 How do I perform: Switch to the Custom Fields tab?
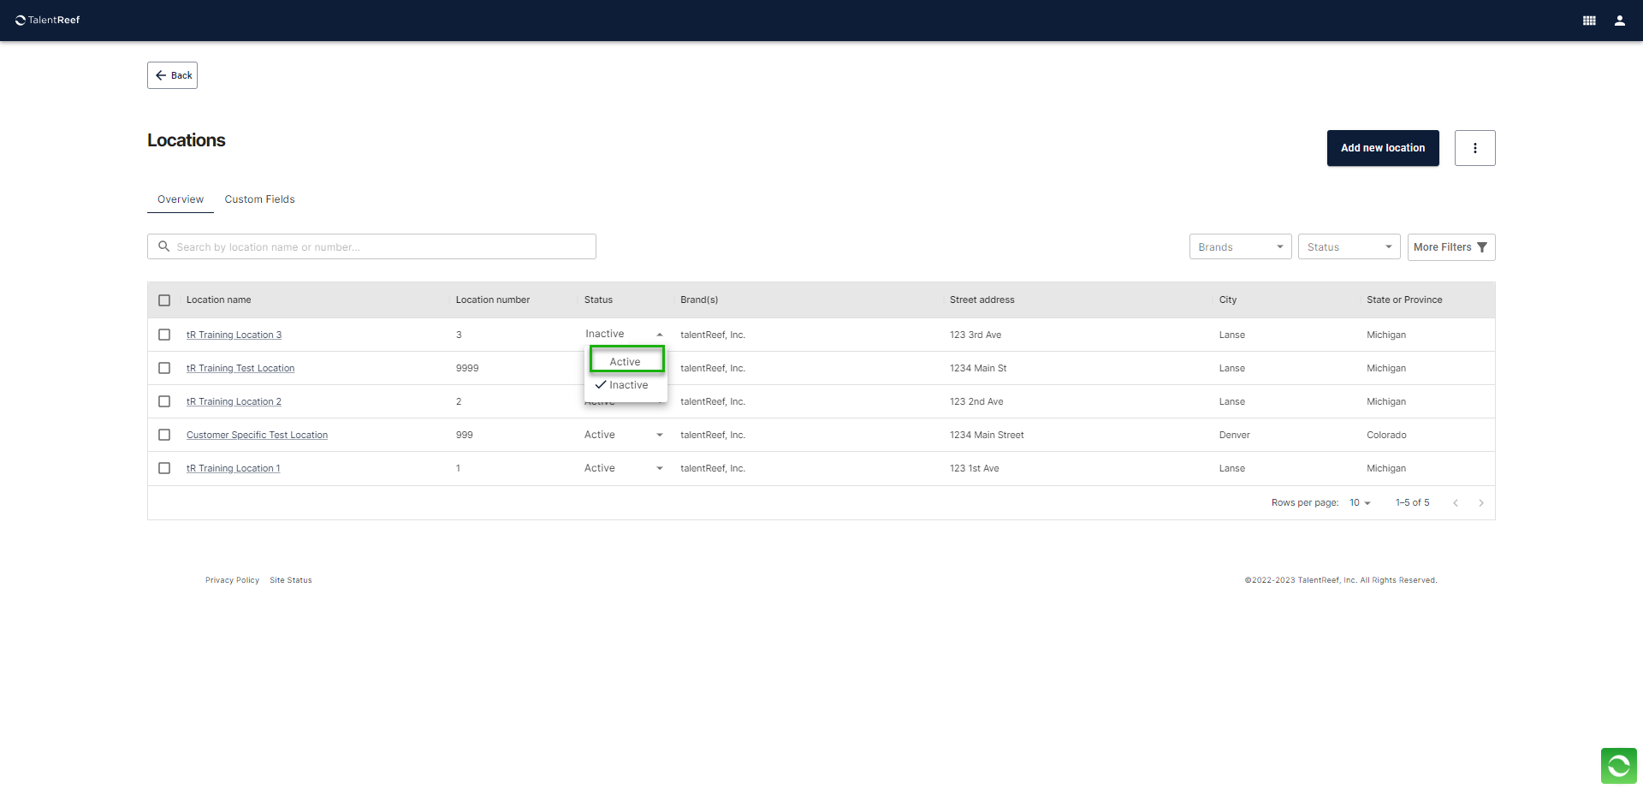[x=259, y=199]
